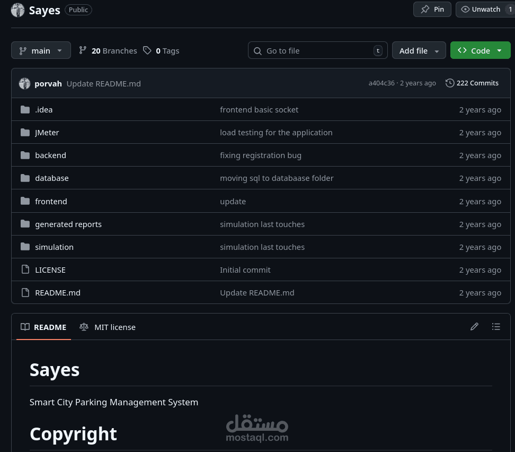Click the file icon beside LICENSE
The image size is (515, 452).
click(25, 269)
